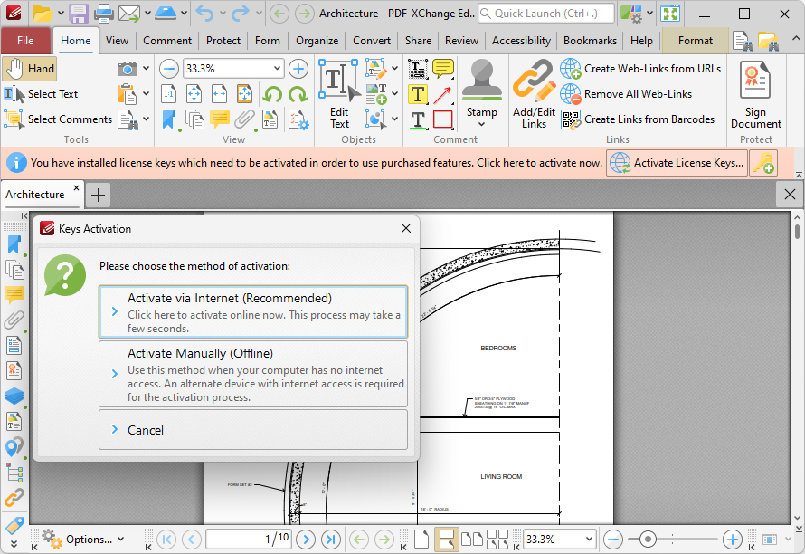Choose Activate Manually (Offline)
This screenshot has width=805, height=554.
253,374
